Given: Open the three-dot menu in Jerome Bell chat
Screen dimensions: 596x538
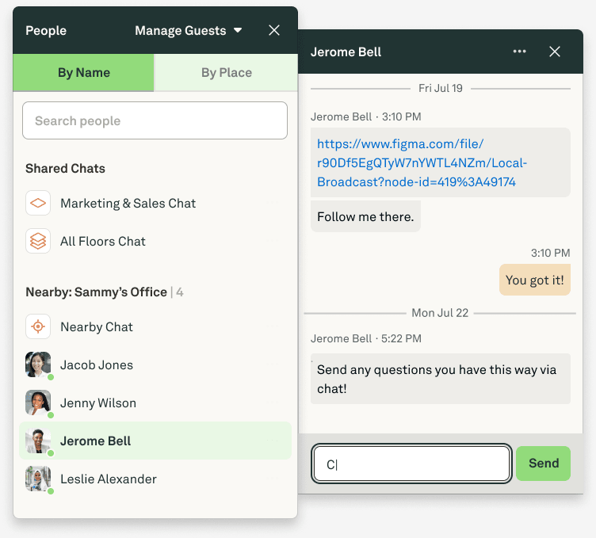Looking at the screenshot, I should (x=519, y=52).
